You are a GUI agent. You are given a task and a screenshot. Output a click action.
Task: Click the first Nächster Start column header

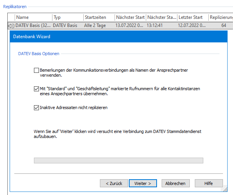(x=130, y=17)
